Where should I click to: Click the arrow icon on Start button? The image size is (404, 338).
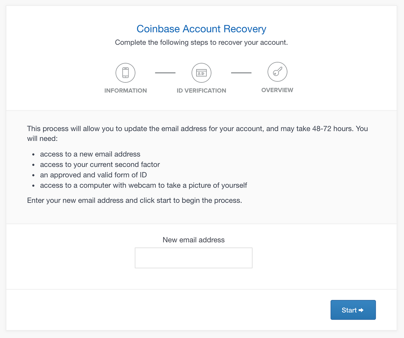click(x=361, y=310)
